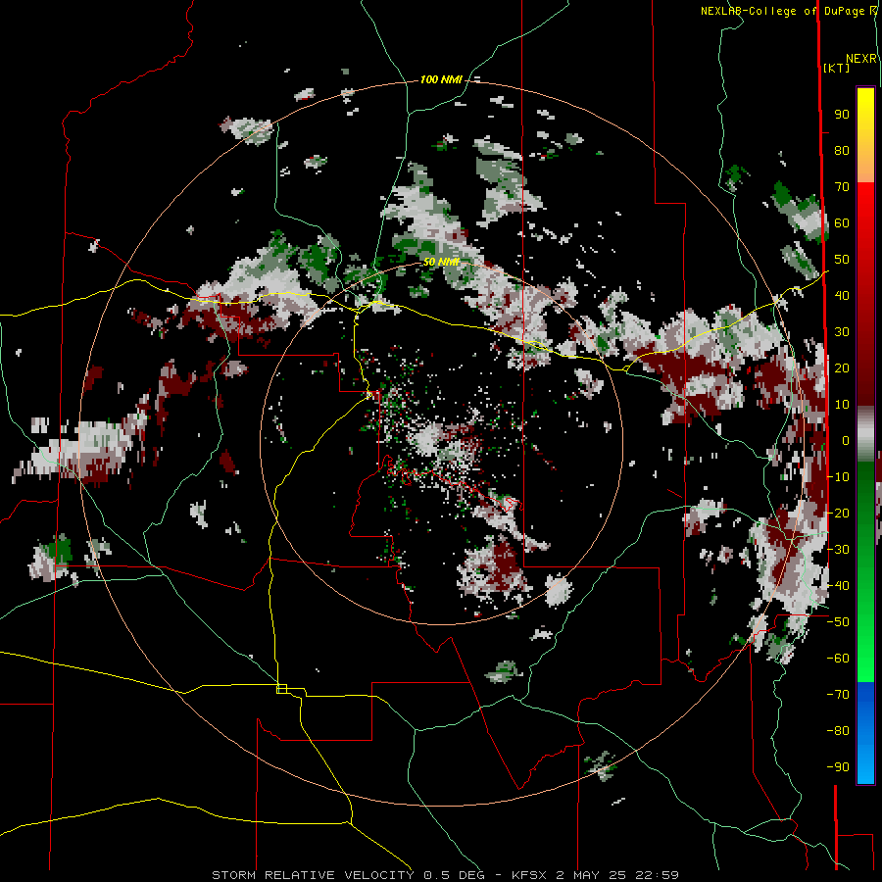Viewport: 882px width, 882px height.
Task: Click the 22:59 timestamp in caption
Action: (x=657, y=875)
